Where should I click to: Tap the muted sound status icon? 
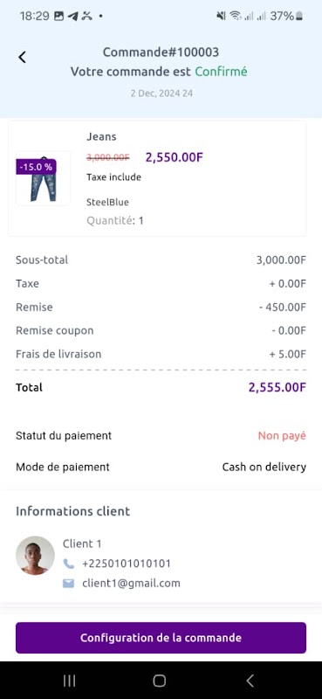pos(221,17)
